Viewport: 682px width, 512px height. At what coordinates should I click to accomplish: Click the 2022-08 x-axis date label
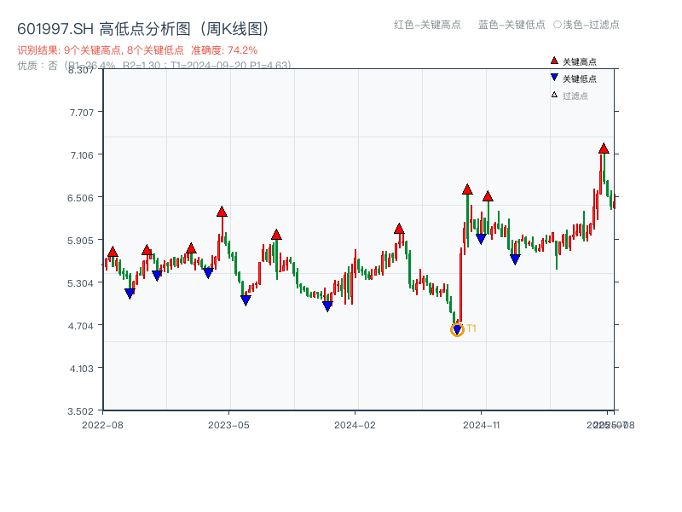click(102, 425)
